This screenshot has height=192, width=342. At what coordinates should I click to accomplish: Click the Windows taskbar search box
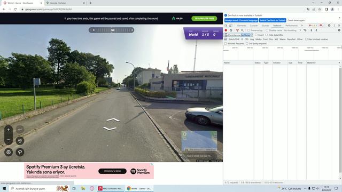39,188
